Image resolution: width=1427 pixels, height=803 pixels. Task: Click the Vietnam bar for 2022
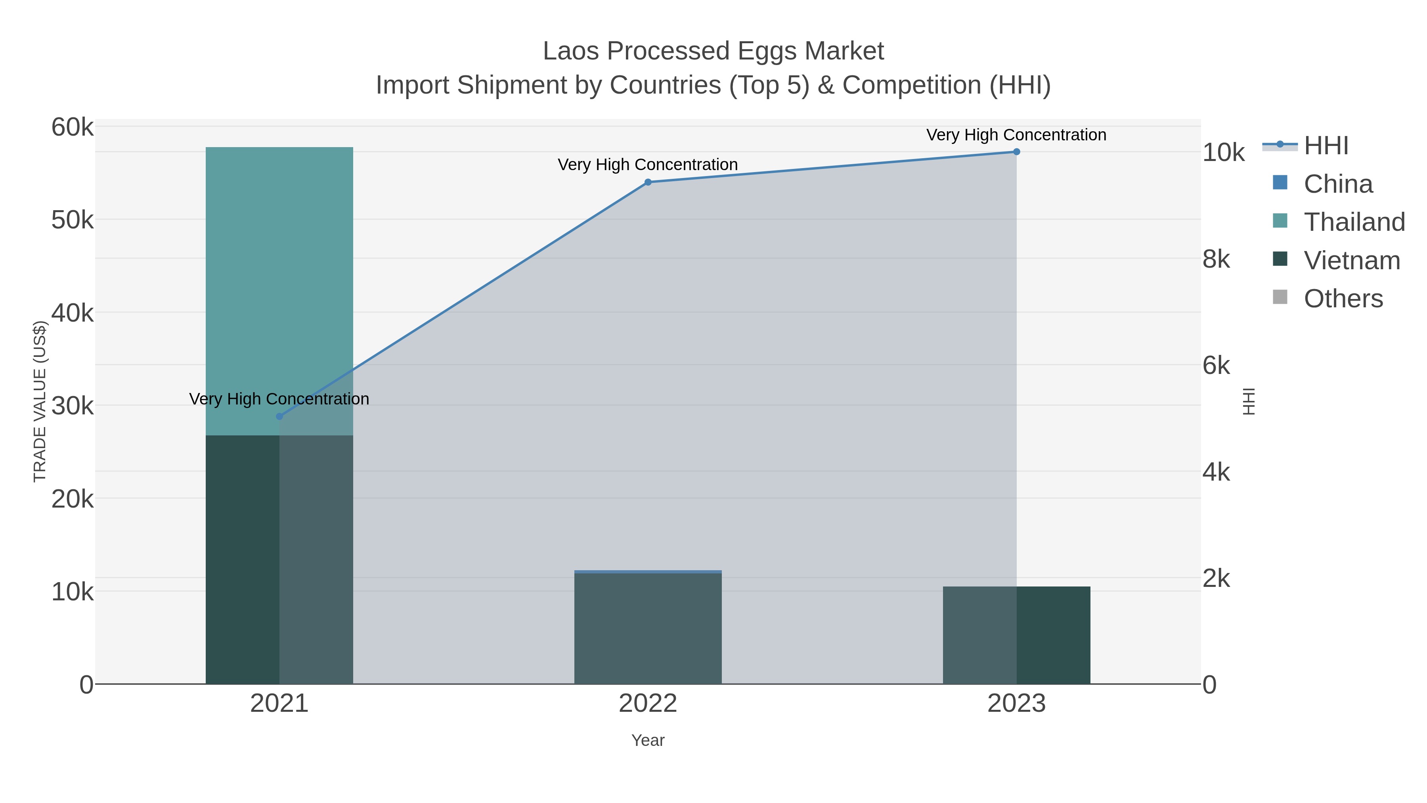pos(648,629)
